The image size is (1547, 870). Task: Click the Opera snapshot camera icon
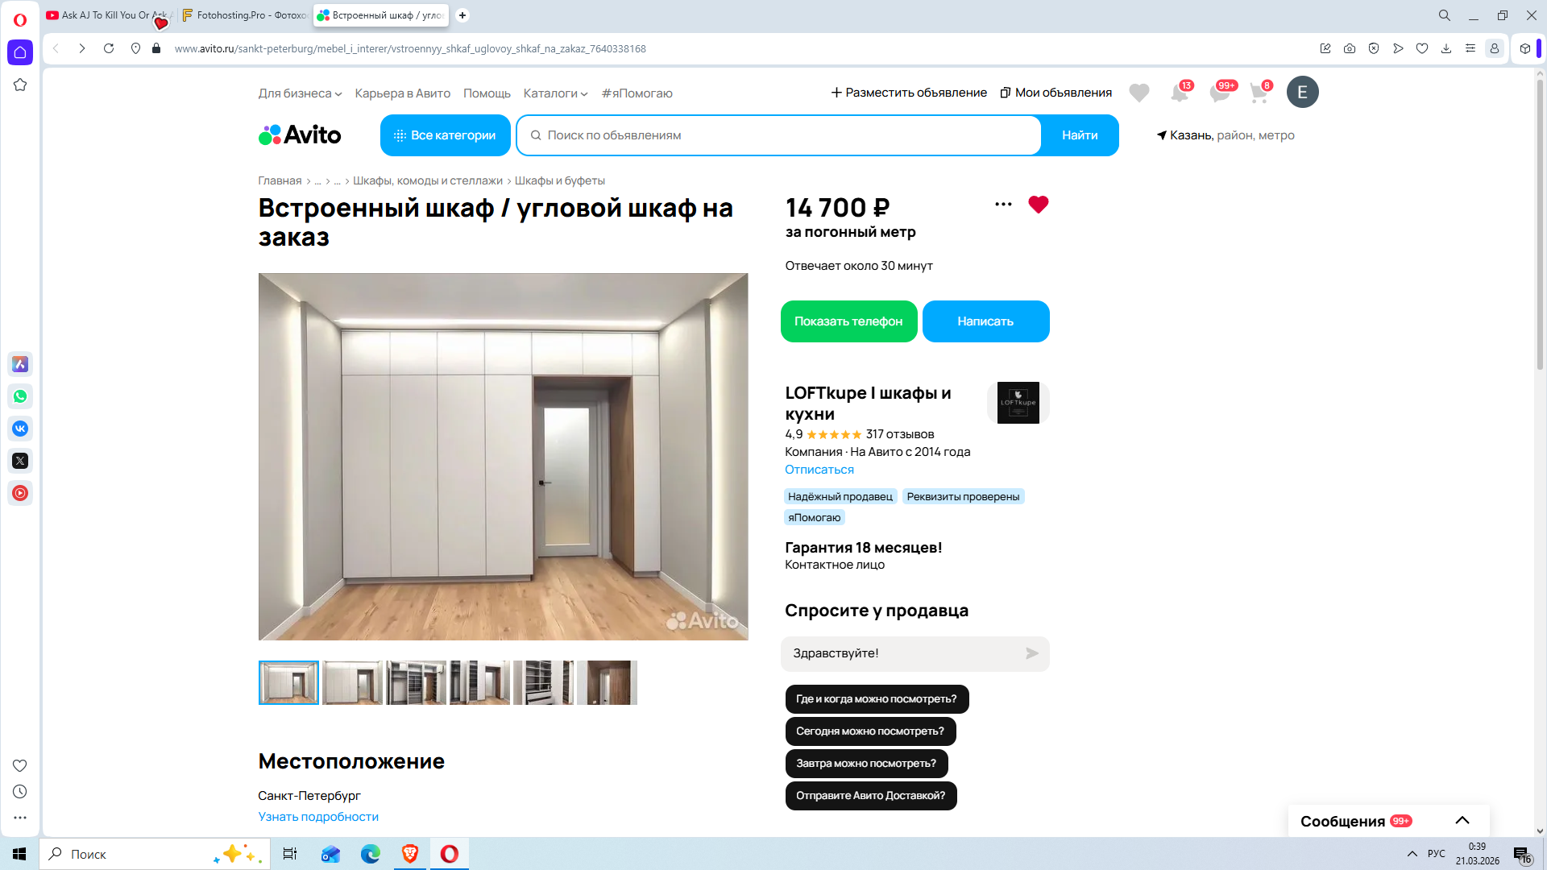click(x=1350, y=48)
